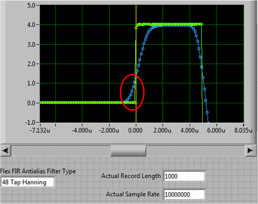Click the y-axis label -1.0
This screenshot has width=258, height=204.
coord(30,122)
